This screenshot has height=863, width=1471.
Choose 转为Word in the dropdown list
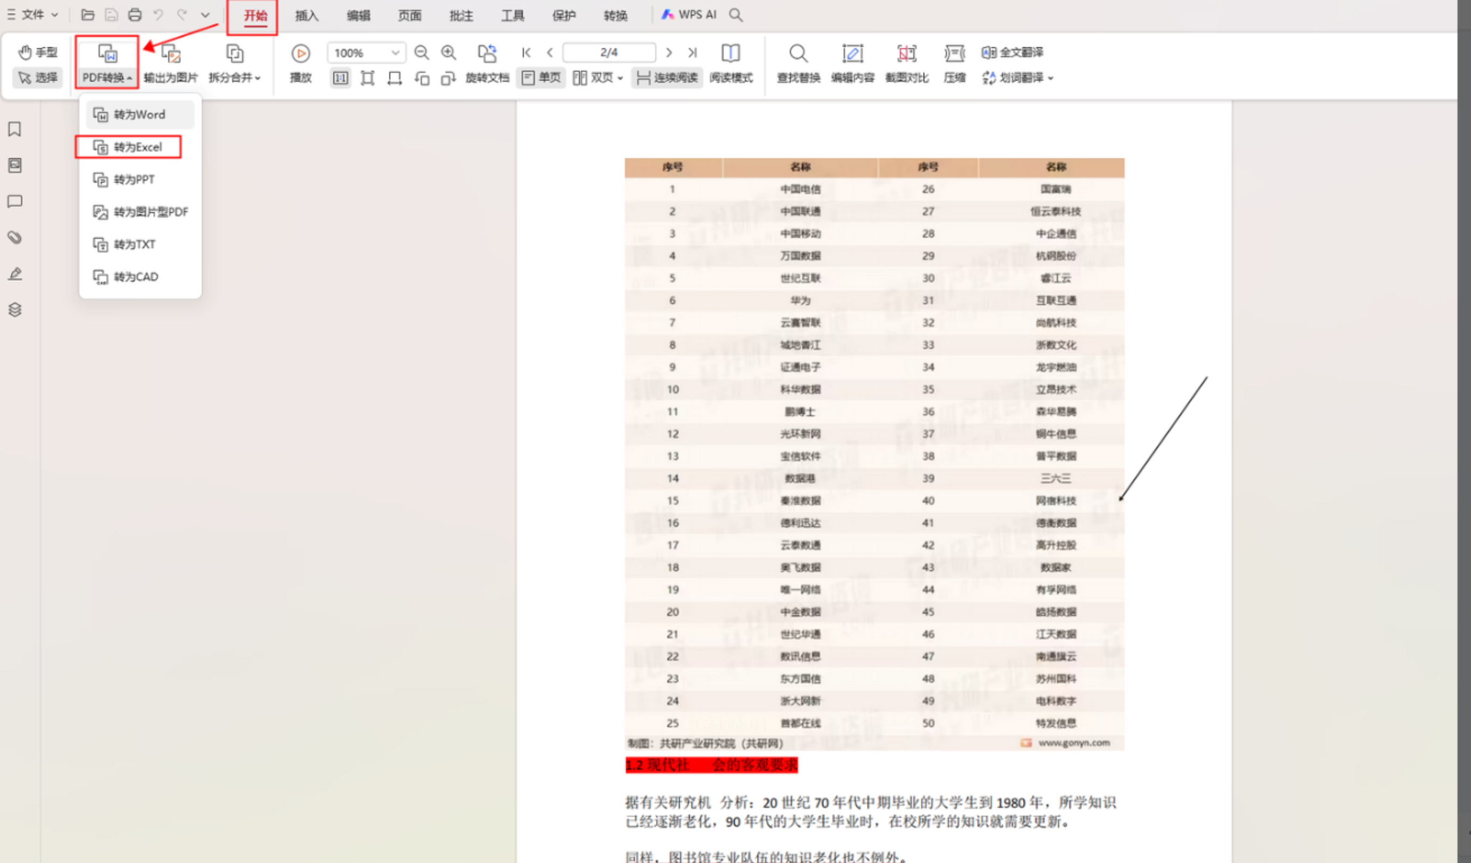tap(140, 114)
